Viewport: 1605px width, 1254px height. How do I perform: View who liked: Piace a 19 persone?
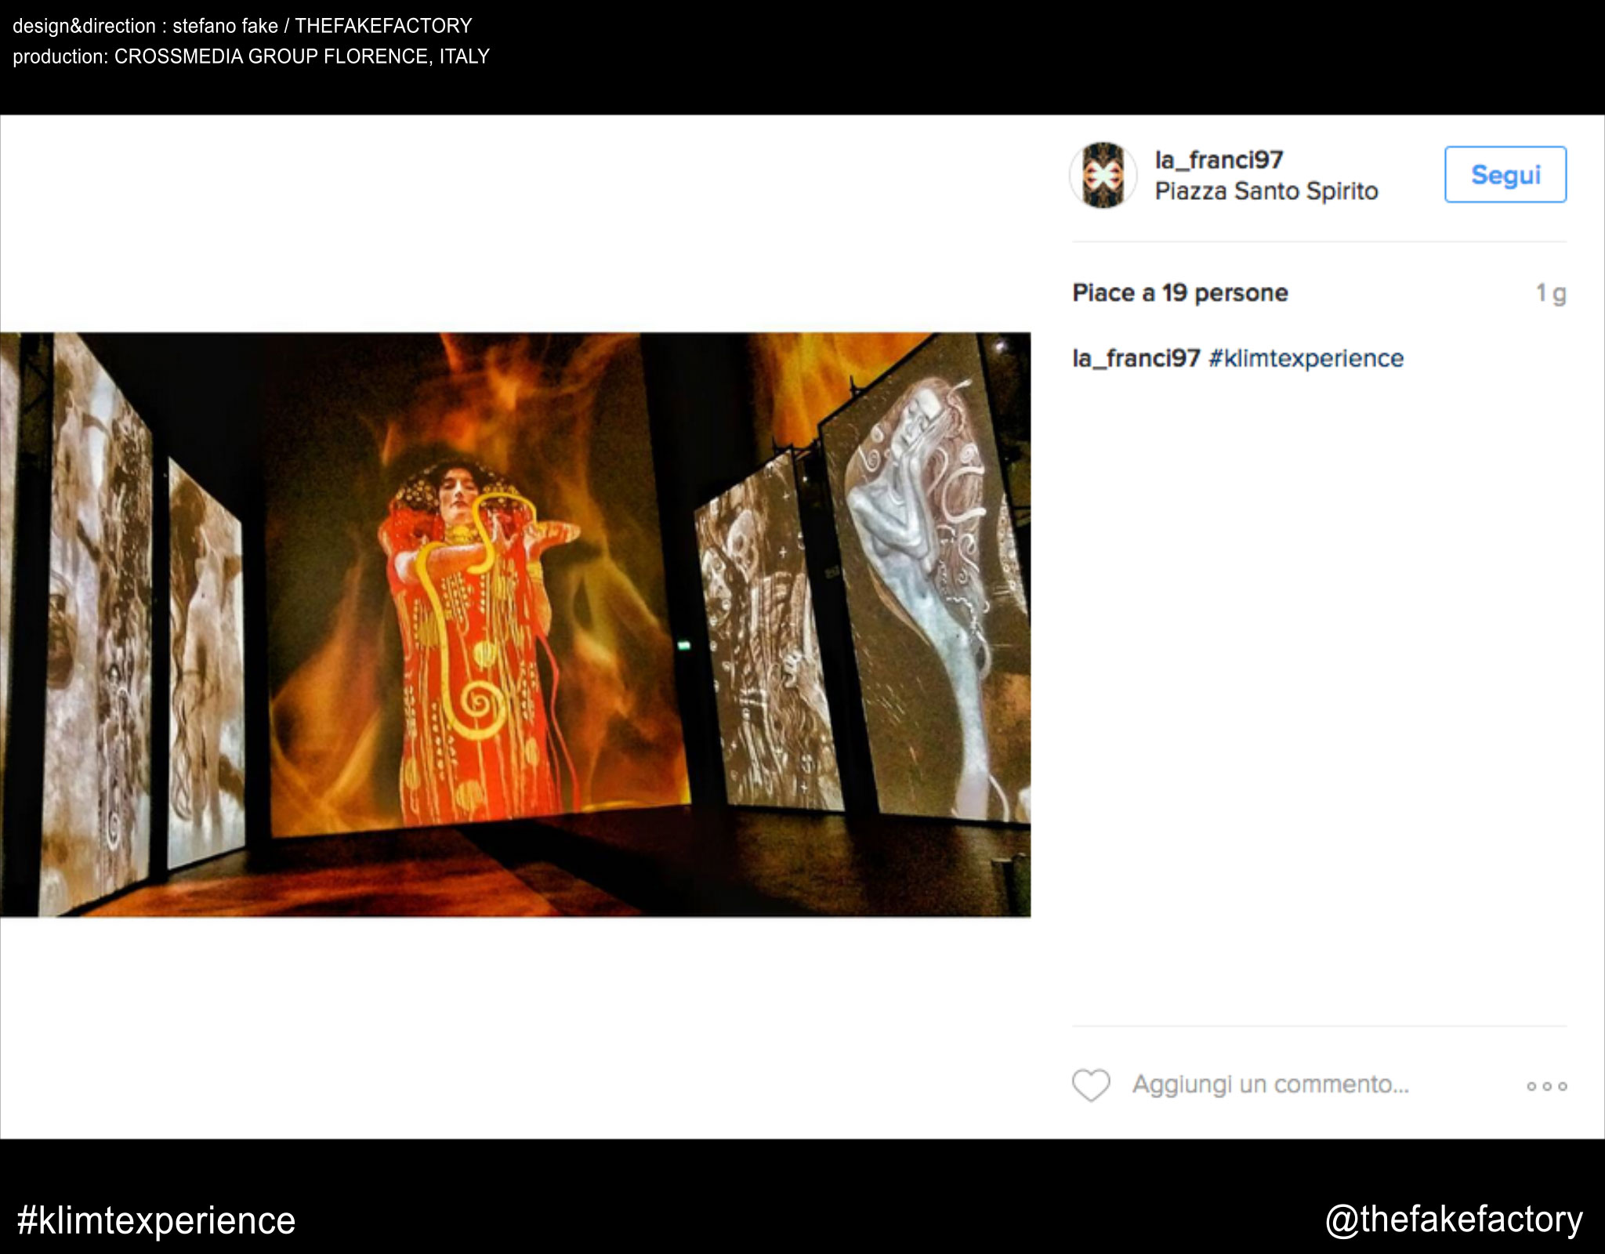click(1179, 293)
